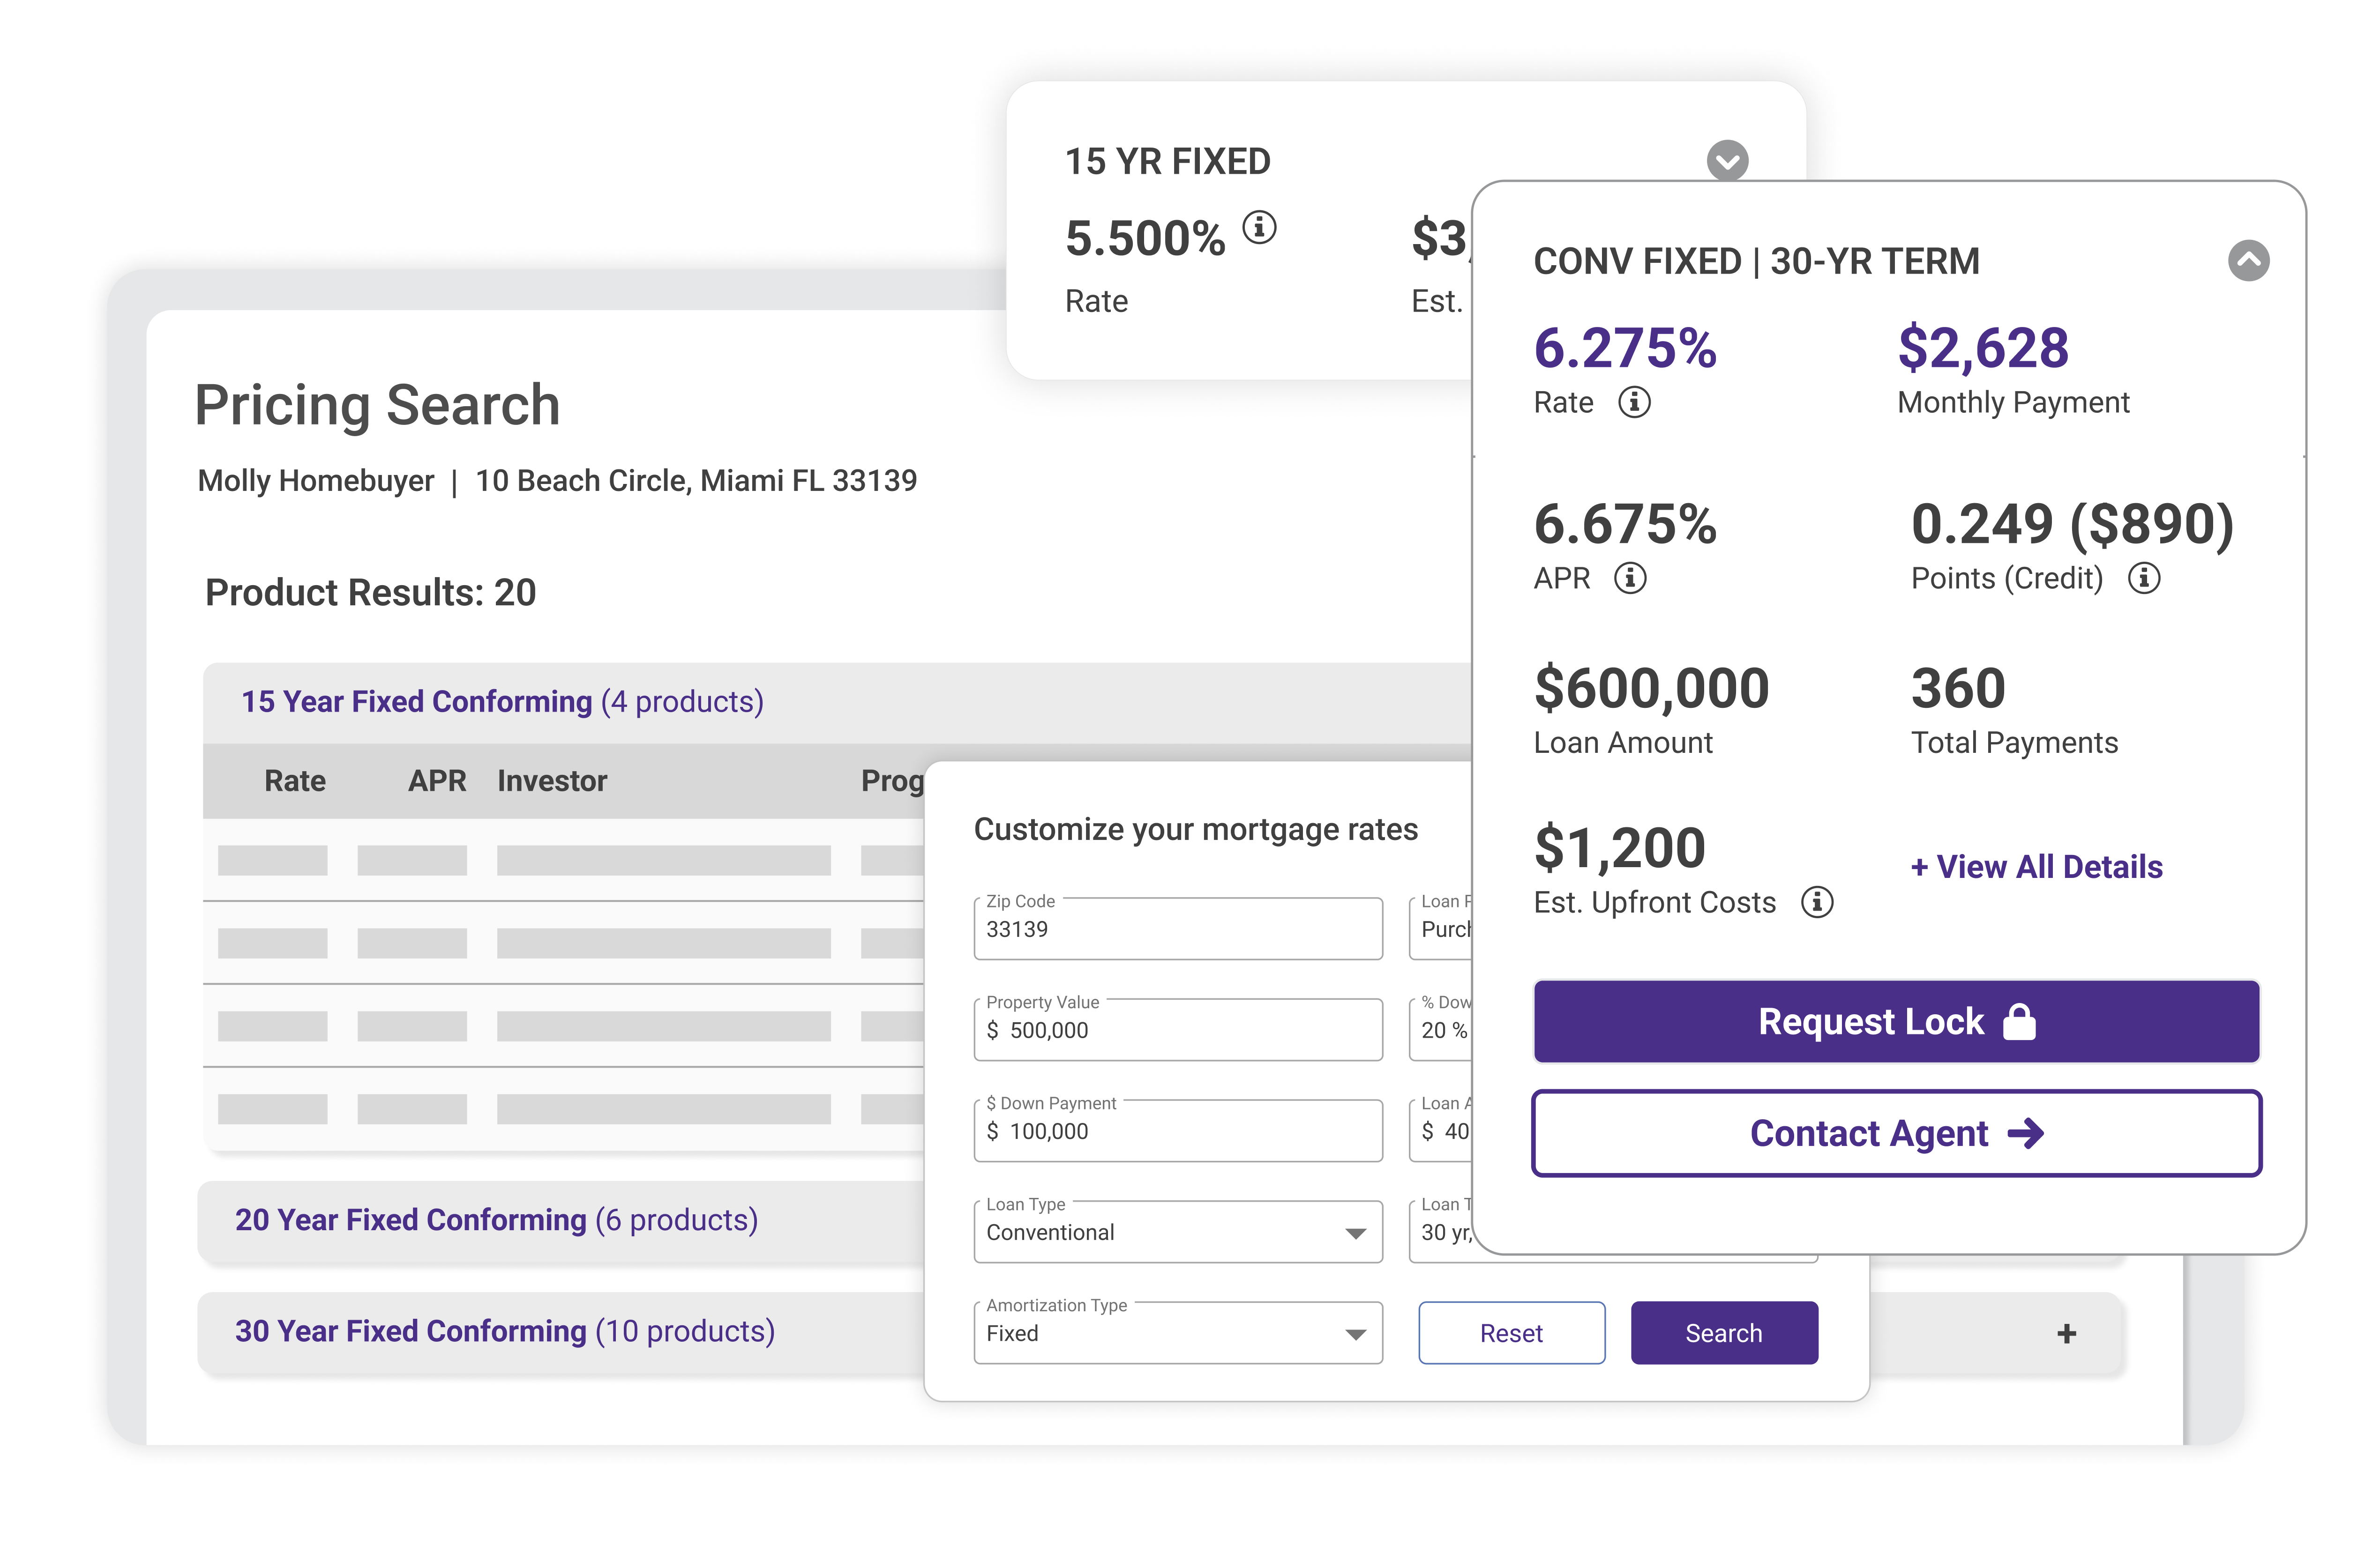Viewport: 2380px width, 1553px height.
Task: Toggle the 15 Year Fixed Conforming section header
Action: pyautogui.click(x=502, y=702)
